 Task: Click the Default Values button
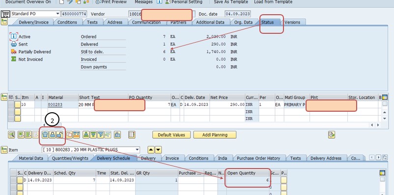pyautogui.click(x=171, y=135)
